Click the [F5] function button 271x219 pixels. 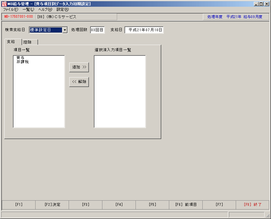click(x=152, y=205)
